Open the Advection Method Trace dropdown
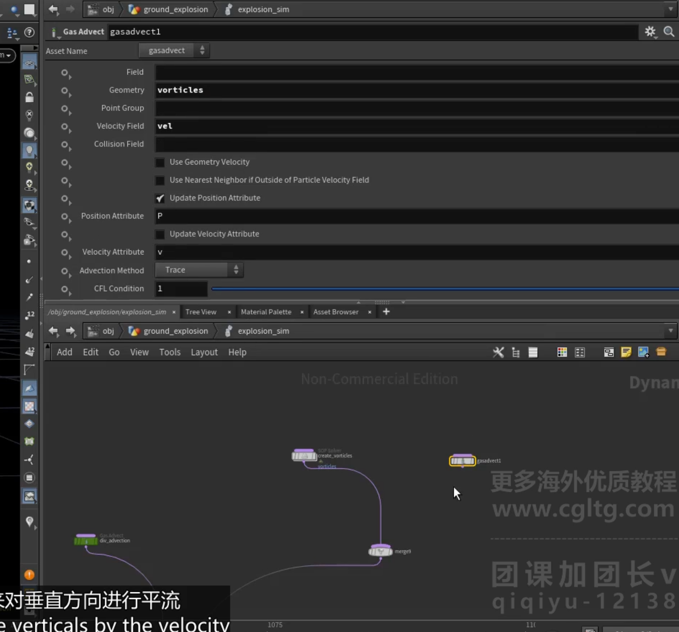 199,270
